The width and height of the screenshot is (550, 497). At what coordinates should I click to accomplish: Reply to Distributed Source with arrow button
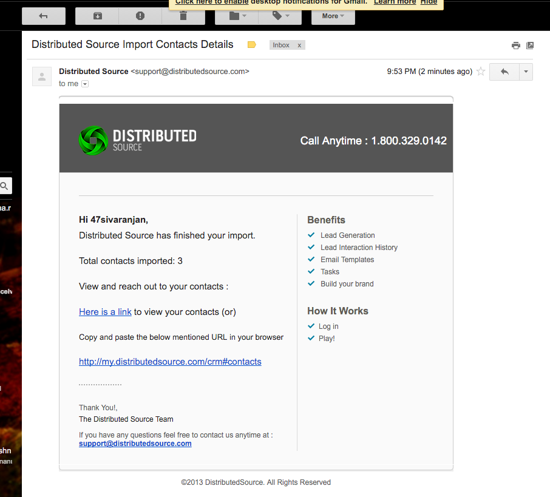click(x=504, y=72)
